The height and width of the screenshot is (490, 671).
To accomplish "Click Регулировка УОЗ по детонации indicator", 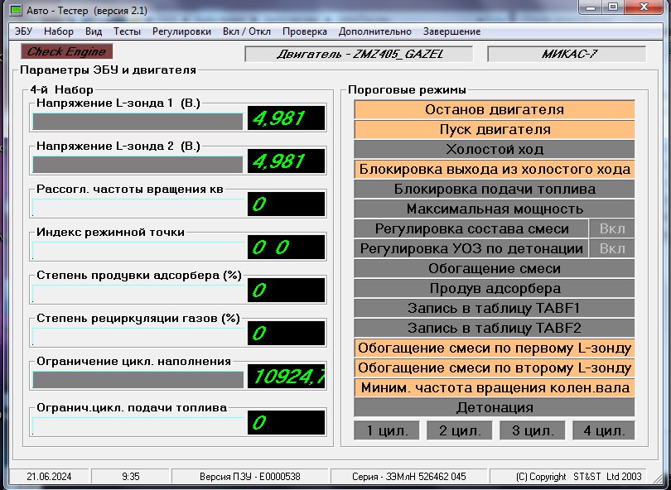I will 471,249.
